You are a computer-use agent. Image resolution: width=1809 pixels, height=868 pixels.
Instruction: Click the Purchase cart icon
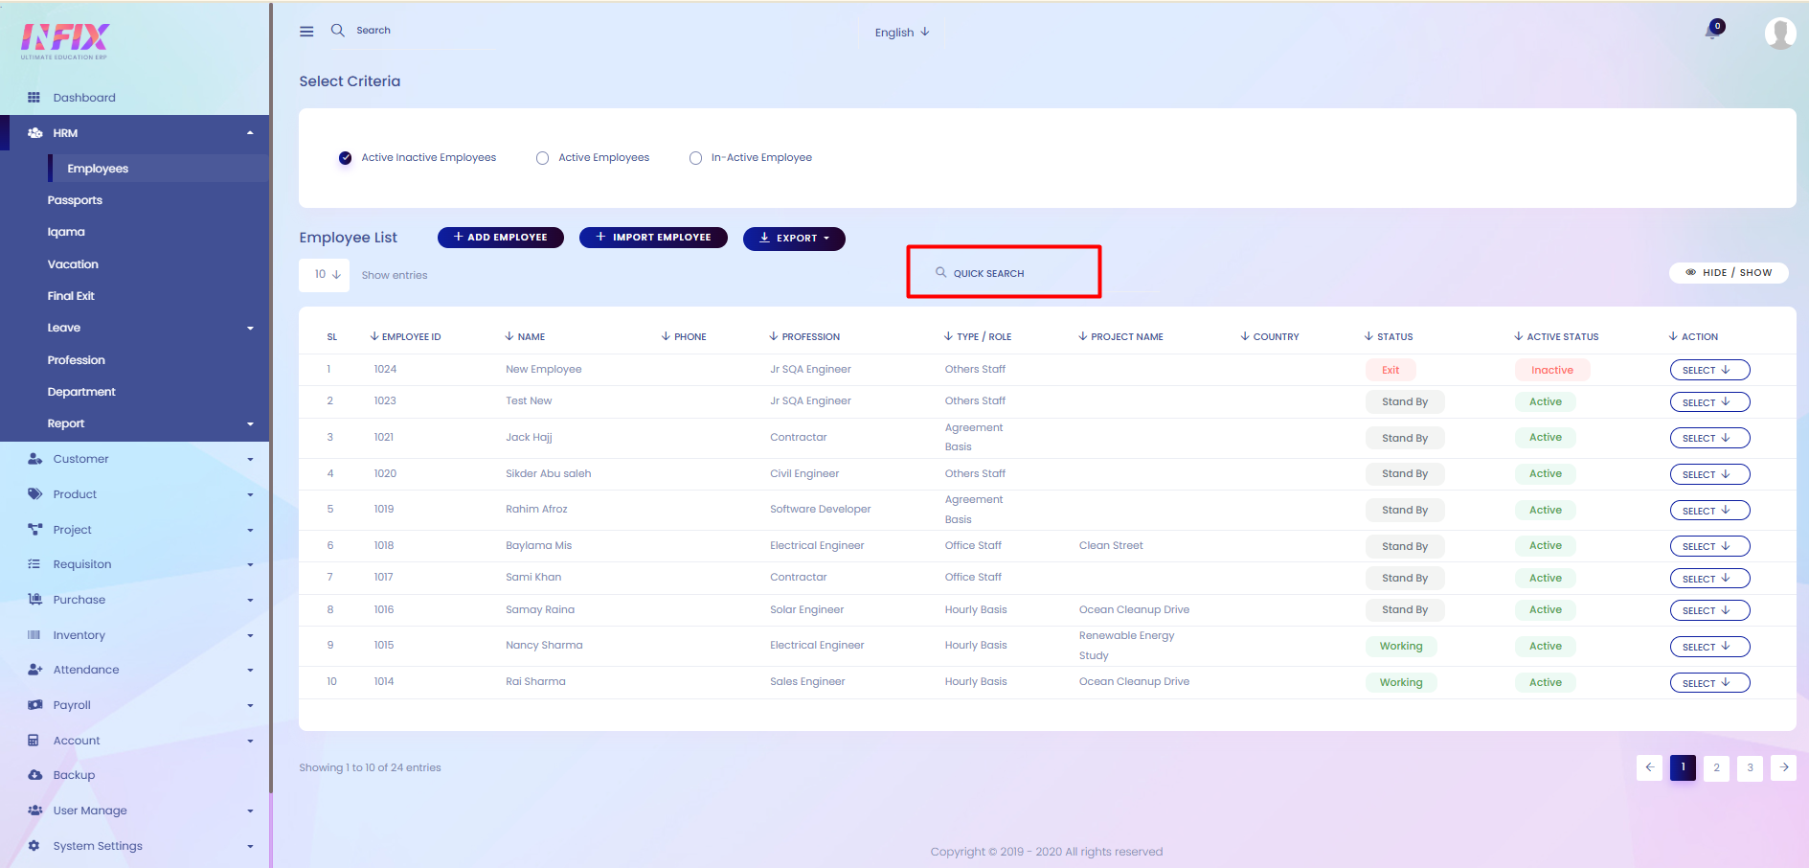34,600
